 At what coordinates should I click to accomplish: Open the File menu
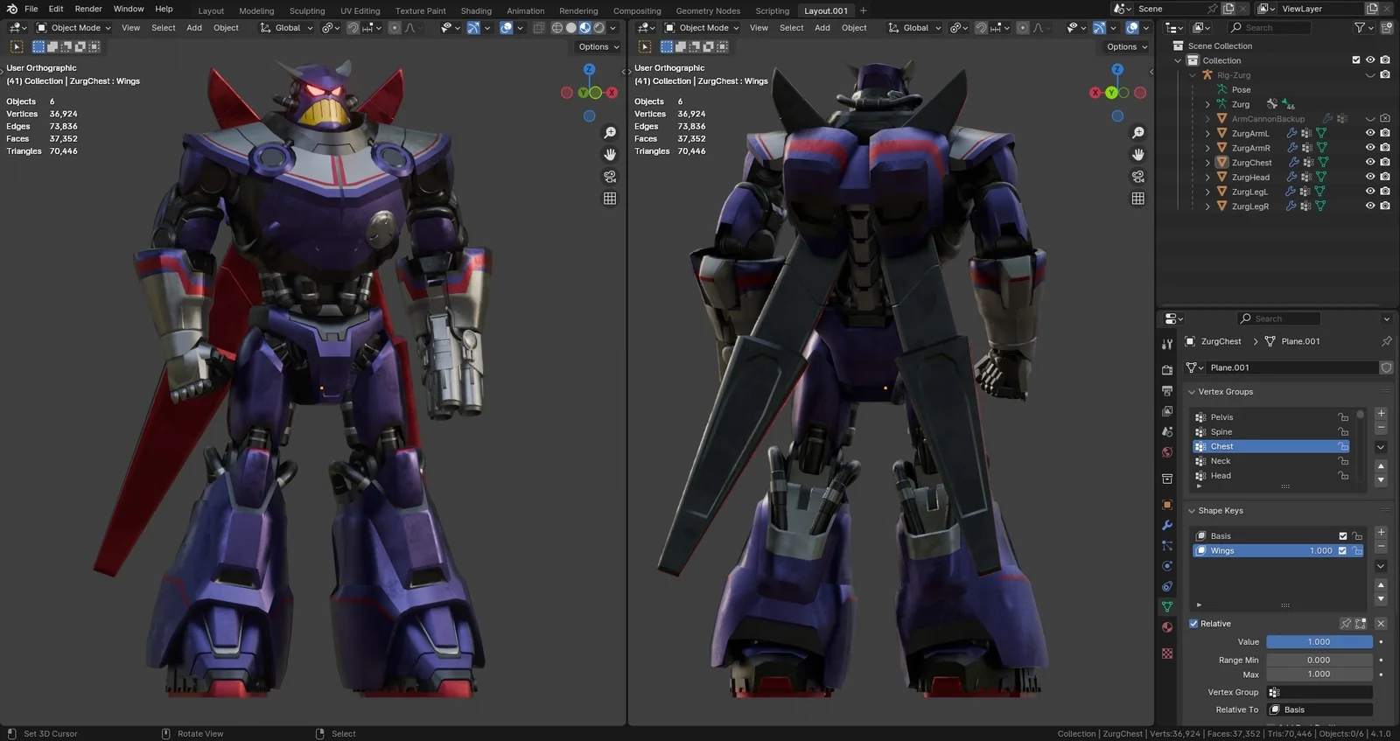31,9
